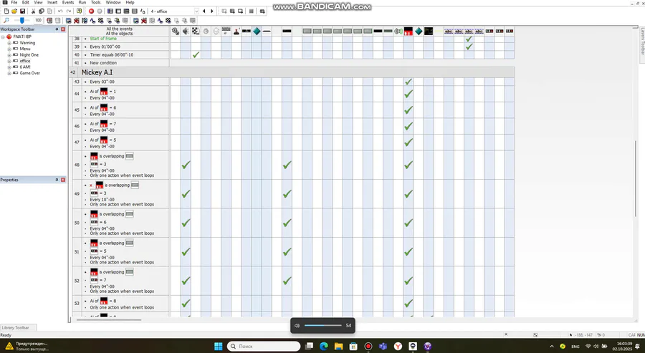Viewport: 645px width, 353px height.
Task: Click the Open file folder icon
Action: point(14,11)
